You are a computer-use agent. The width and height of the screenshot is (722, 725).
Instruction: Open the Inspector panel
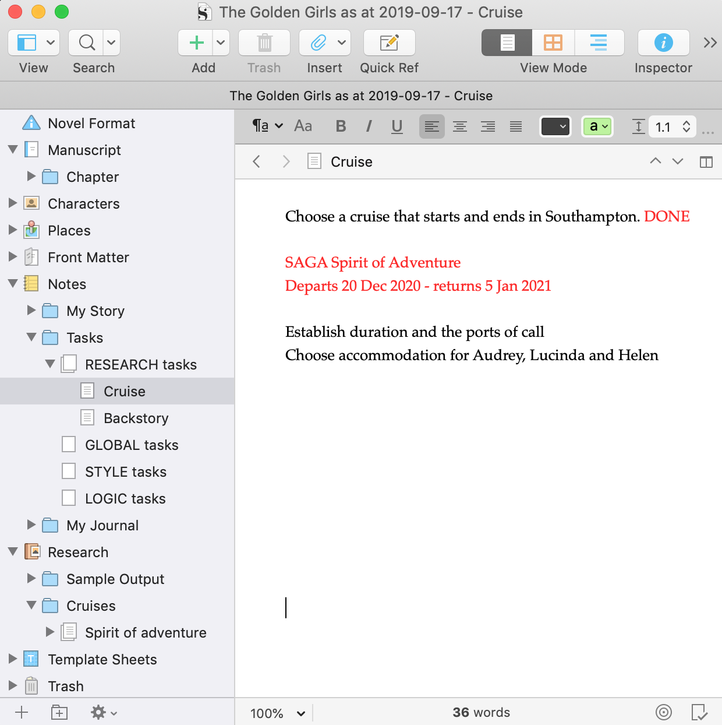(x=664, y=43)
